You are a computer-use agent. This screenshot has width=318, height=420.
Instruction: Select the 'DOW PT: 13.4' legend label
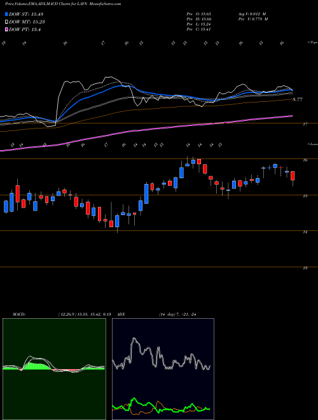(25, 30)
